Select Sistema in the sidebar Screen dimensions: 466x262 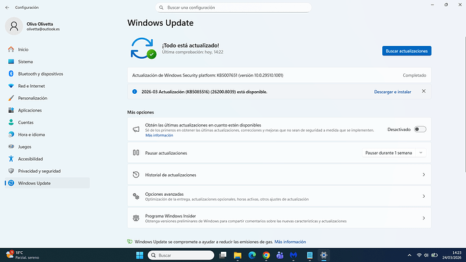(x=47, y=61)
